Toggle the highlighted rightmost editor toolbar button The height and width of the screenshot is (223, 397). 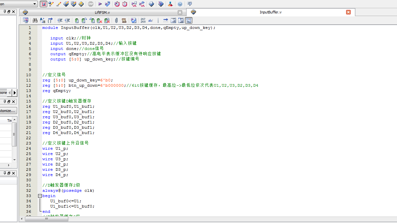[189, 20]
